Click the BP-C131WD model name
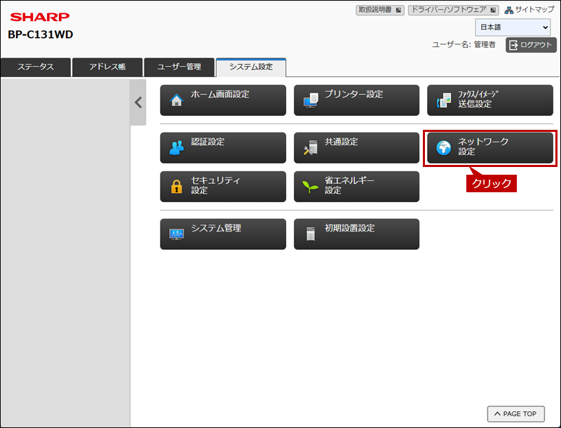 tap(41, 34)
